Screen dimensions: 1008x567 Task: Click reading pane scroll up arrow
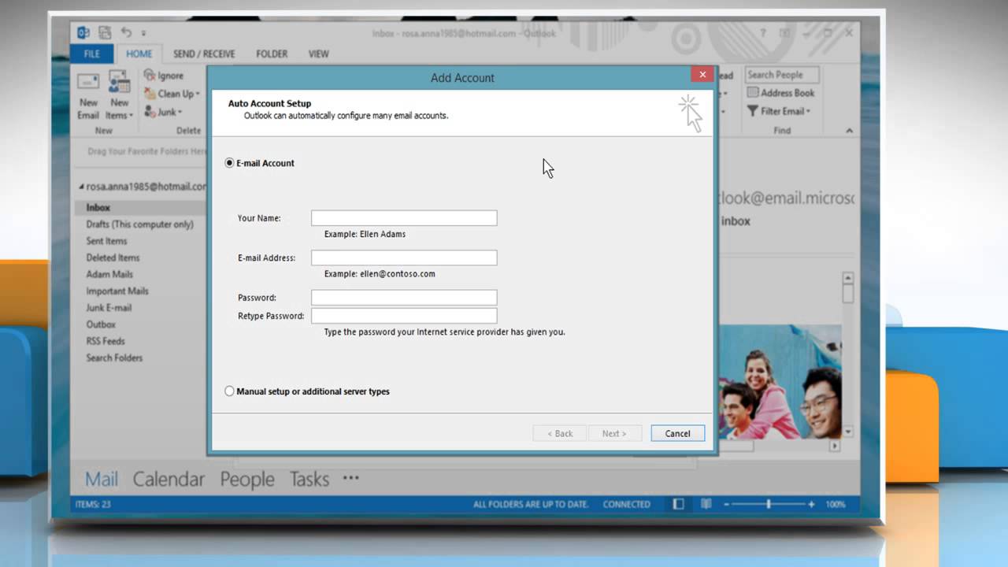click(848, 277)
